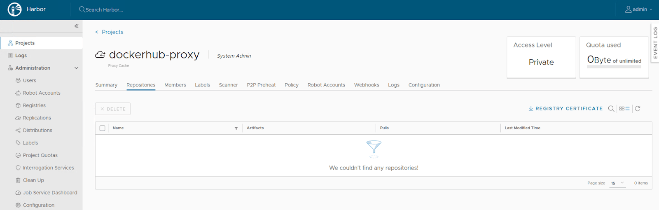Open Registries in Administration menu
The width and height of the screenshot is (659, 210).
34,105
